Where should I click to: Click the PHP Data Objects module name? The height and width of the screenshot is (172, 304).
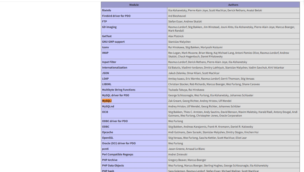click(x=113, y=165)
